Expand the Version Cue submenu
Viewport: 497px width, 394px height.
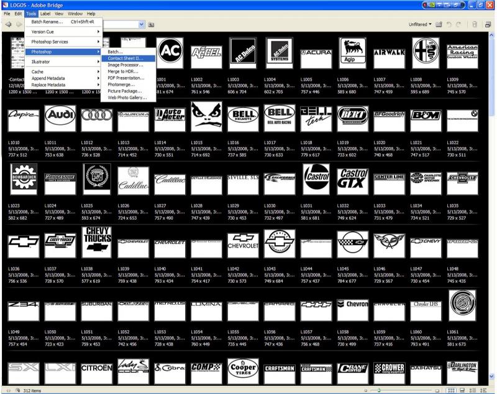63,32
